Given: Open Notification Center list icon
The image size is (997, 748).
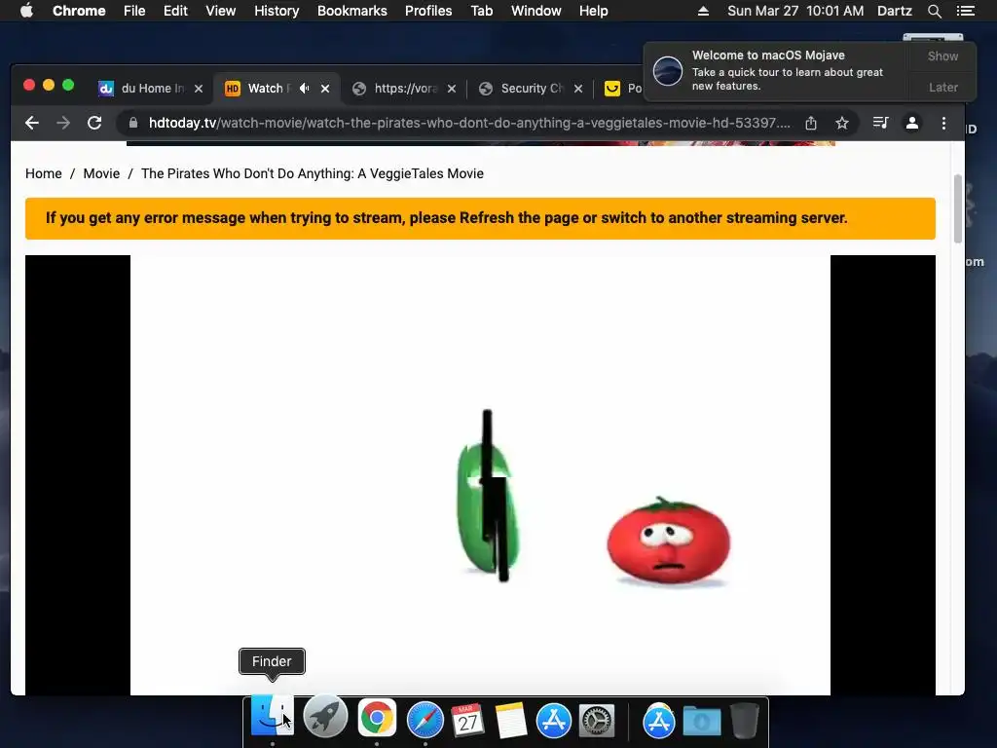Looking at the screenshot, I should (x=966, y=11).
